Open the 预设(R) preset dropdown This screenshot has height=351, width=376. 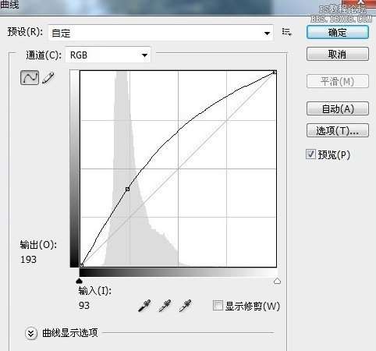pyautogui.click(x=161, y=33)
